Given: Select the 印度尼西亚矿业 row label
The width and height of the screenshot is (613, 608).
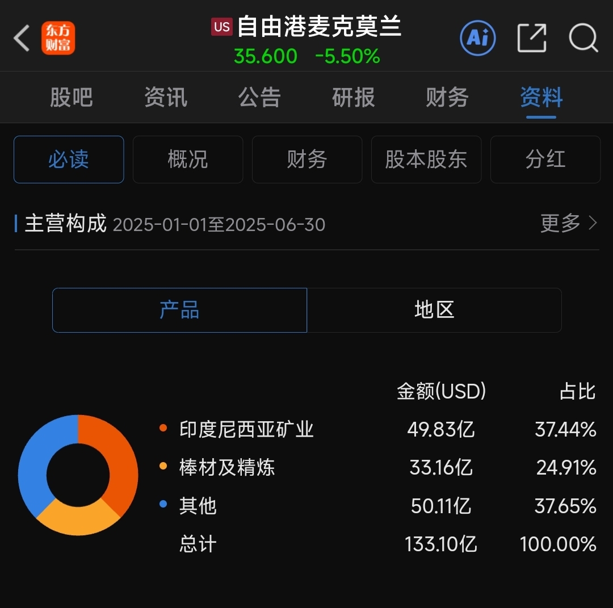Looking at the screenshot, I should click(247, 429).
